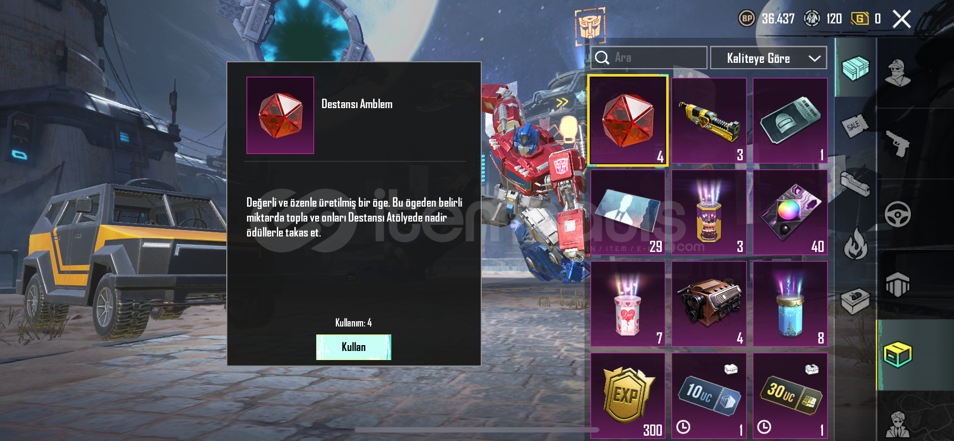Screen dimensions: 954x441
Task: Open the steering wheel vehicle category
Action: click(x=898, y=214)
